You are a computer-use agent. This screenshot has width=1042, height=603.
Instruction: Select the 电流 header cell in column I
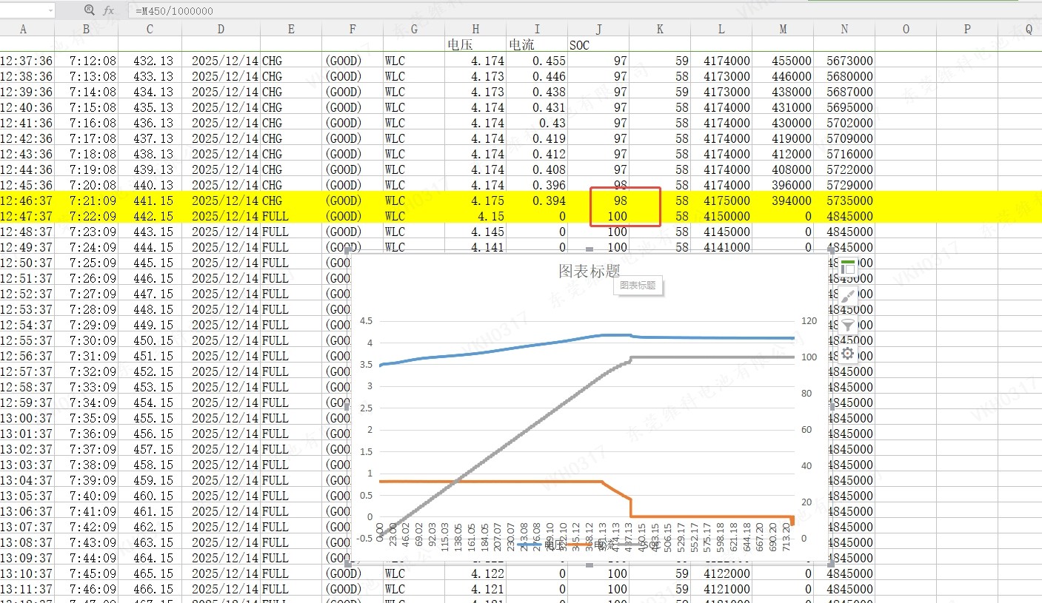537,45
